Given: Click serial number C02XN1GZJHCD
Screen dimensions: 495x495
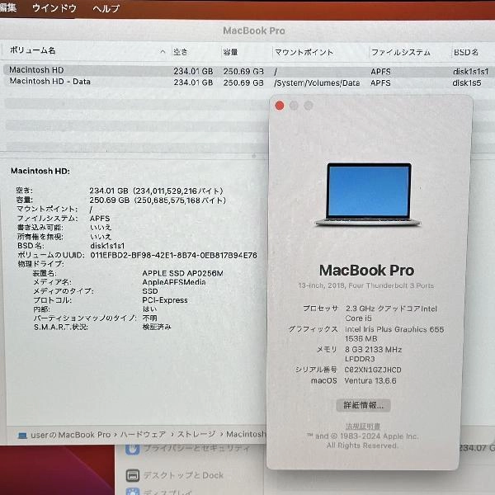Looking at the screenshot, I should (x=373, y=370).
